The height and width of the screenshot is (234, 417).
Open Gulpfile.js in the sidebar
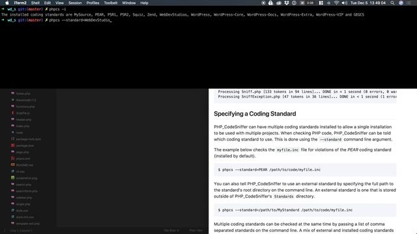[23, 113]
